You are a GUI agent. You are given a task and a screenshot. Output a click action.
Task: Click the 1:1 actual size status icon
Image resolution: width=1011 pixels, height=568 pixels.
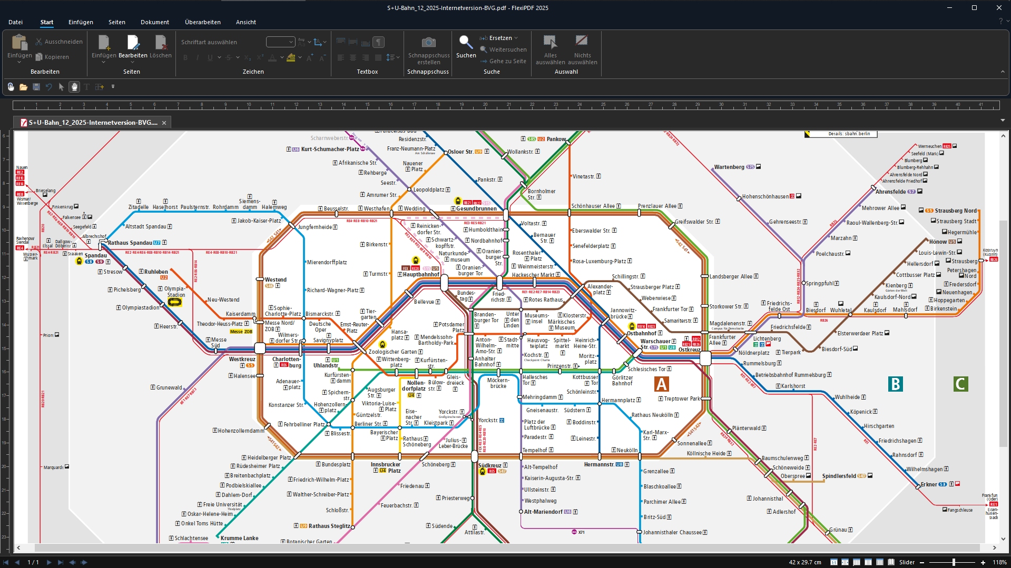833,562
